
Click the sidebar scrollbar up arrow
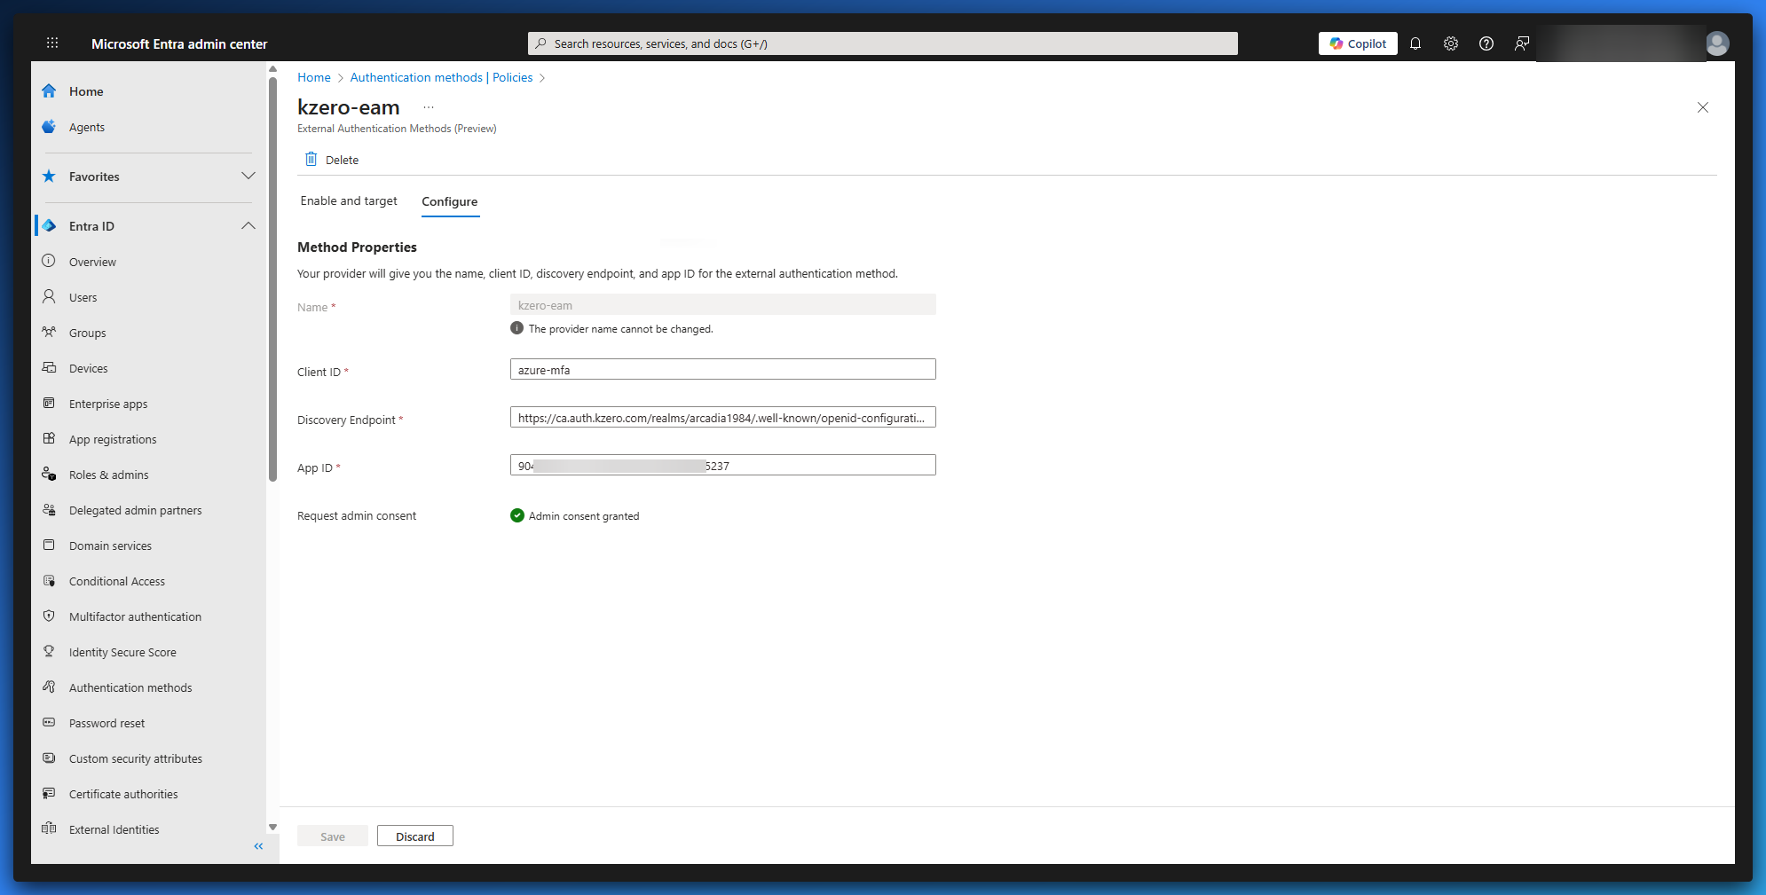(273, 68)
